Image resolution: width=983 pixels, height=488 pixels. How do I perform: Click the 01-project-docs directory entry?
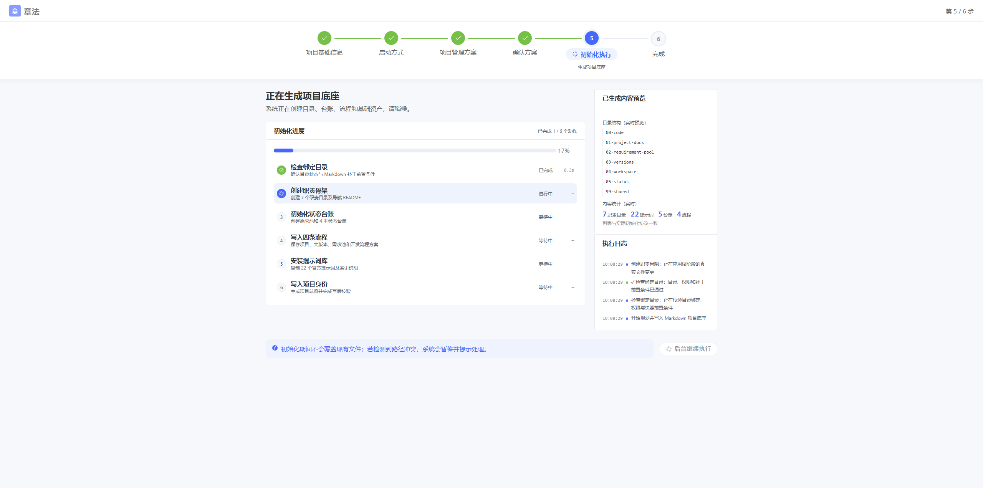[625, 142]
